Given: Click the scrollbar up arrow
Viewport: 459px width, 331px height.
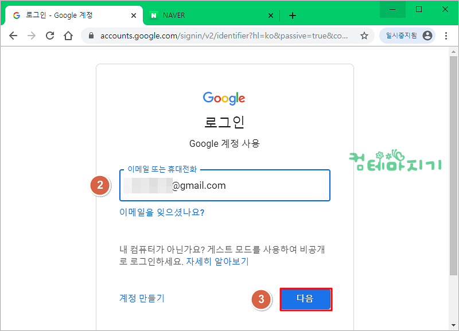Looking at the screenshot, I should click(453, 52).
